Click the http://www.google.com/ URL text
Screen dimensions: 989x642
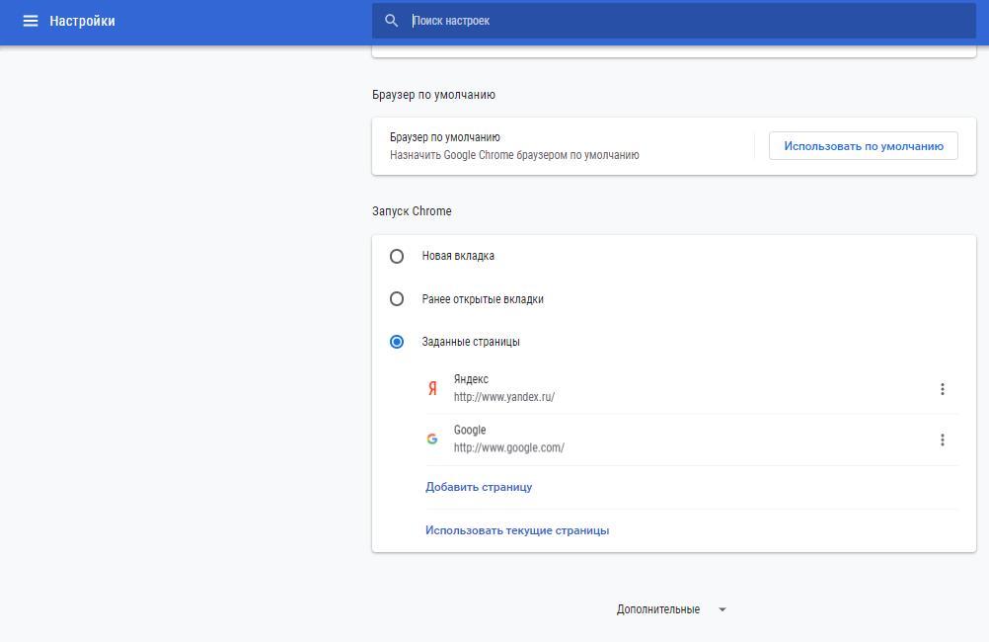[509, 447]
